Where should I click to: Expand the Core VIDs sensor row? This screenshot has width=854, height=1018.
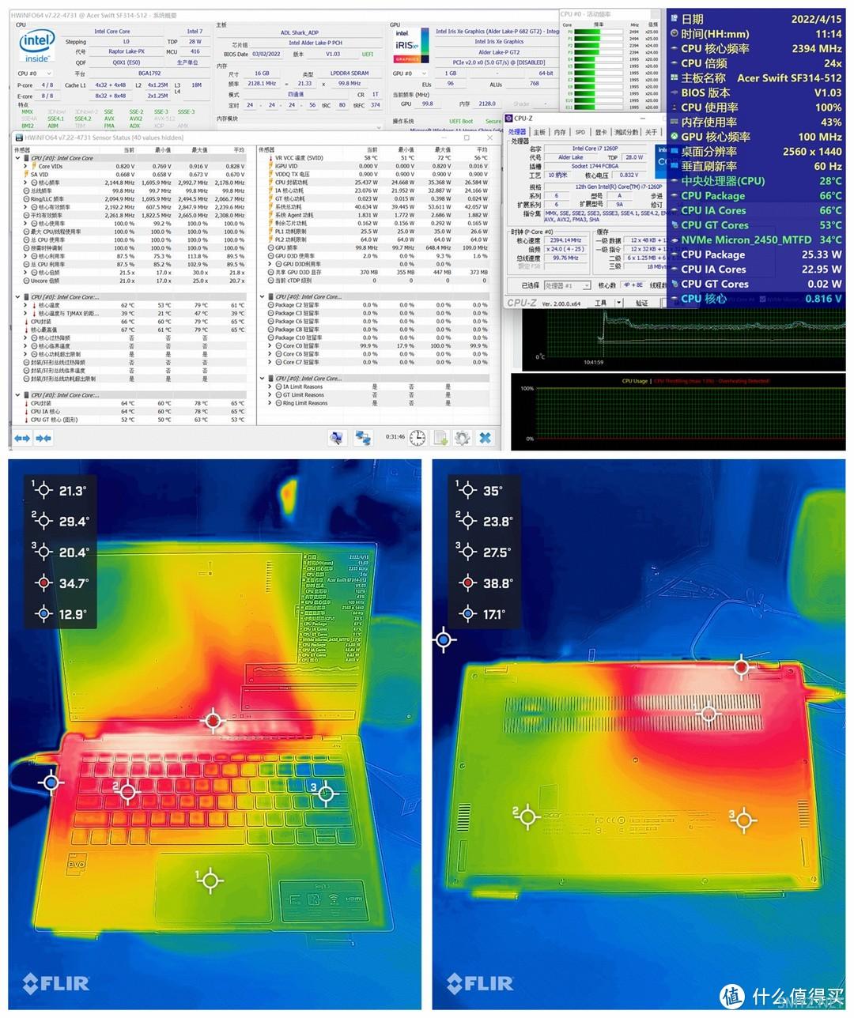click(25, 166)
